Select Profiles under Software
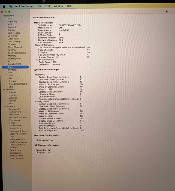This screenshot has width=175, height=191. (13, 148)
